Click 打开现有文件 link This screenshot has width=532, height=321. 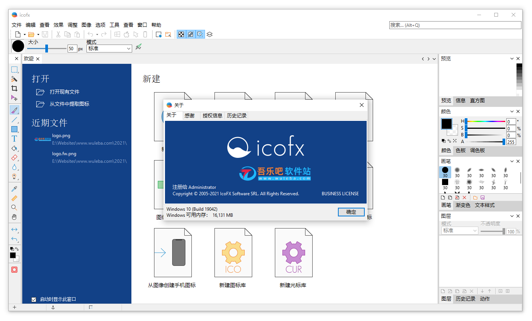(64, 92)
